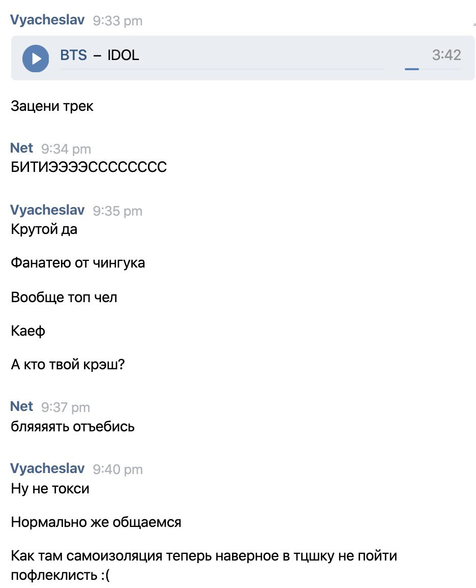Select the message "А кто твой крэш?"
The height and width of the screenshot is (588, 476).
coord(68,365)
